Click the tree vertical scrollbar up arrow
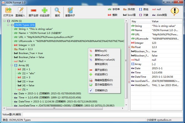 [126, 21]
